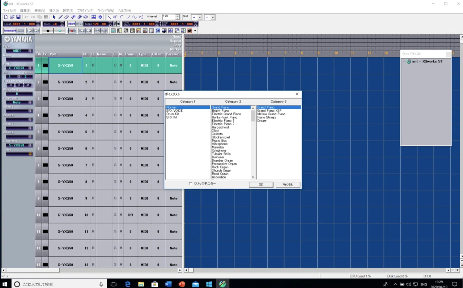Viewport: 463px width, 288px height.
Task: Choose Drum Kit in Category1
Action: pos(173,114)
